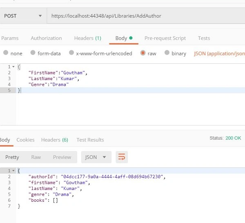Switch response view to Raw

(36, 157)
